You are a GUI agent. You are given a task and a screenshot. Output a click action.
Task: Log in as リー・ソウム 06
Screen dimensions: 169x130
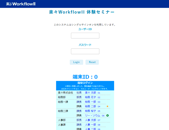[95, 115]
